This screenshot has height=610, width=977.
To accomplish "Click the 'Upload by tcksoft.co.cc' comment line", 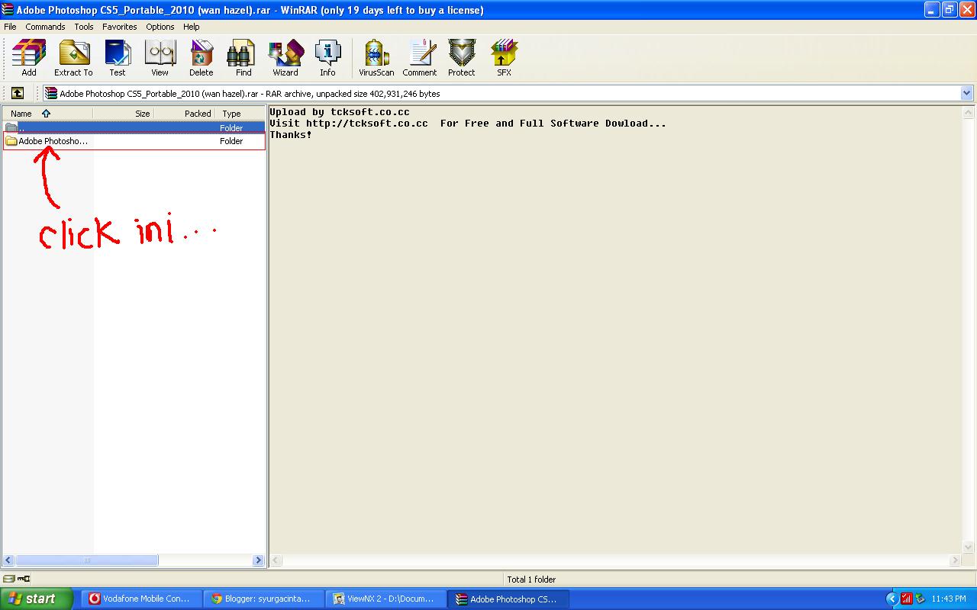I will (340, 112).
